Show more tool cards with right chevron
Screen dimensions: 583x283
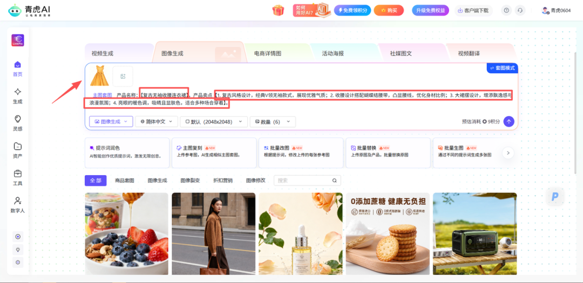click(x=508, y=153)
